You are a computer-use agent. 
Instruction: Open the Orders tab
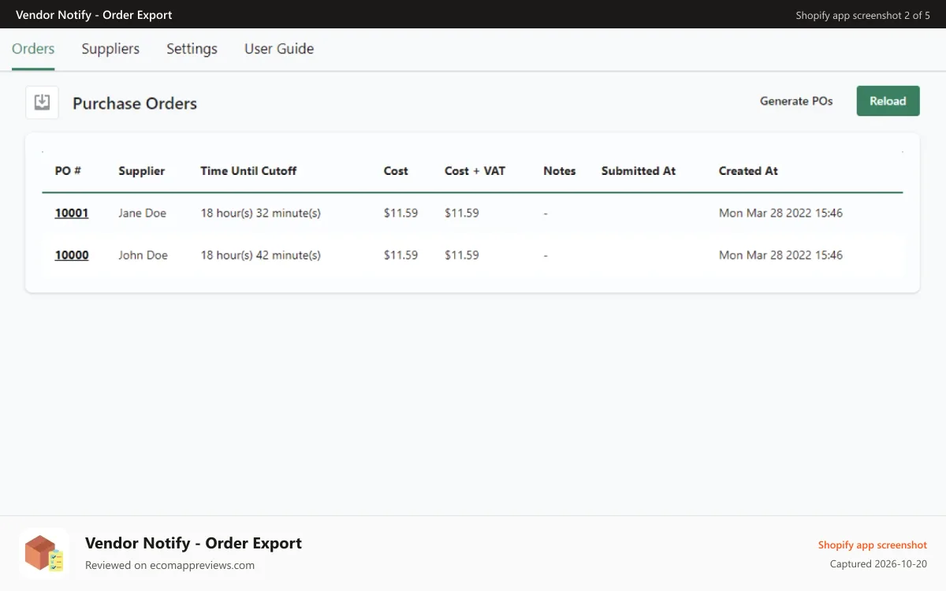click(33, 49)
